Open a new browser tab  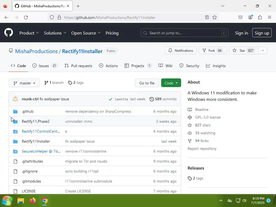pyautogui.click(x=78, y=6)
